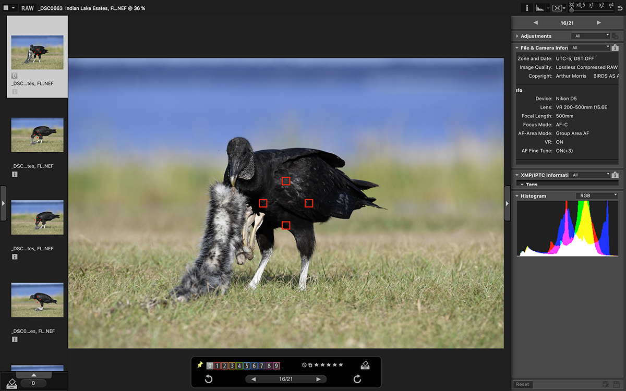The width and height of the screenshot is (626, 391).
Task: Collapse the File & Camera Information section
Action: tap(517, 48)
